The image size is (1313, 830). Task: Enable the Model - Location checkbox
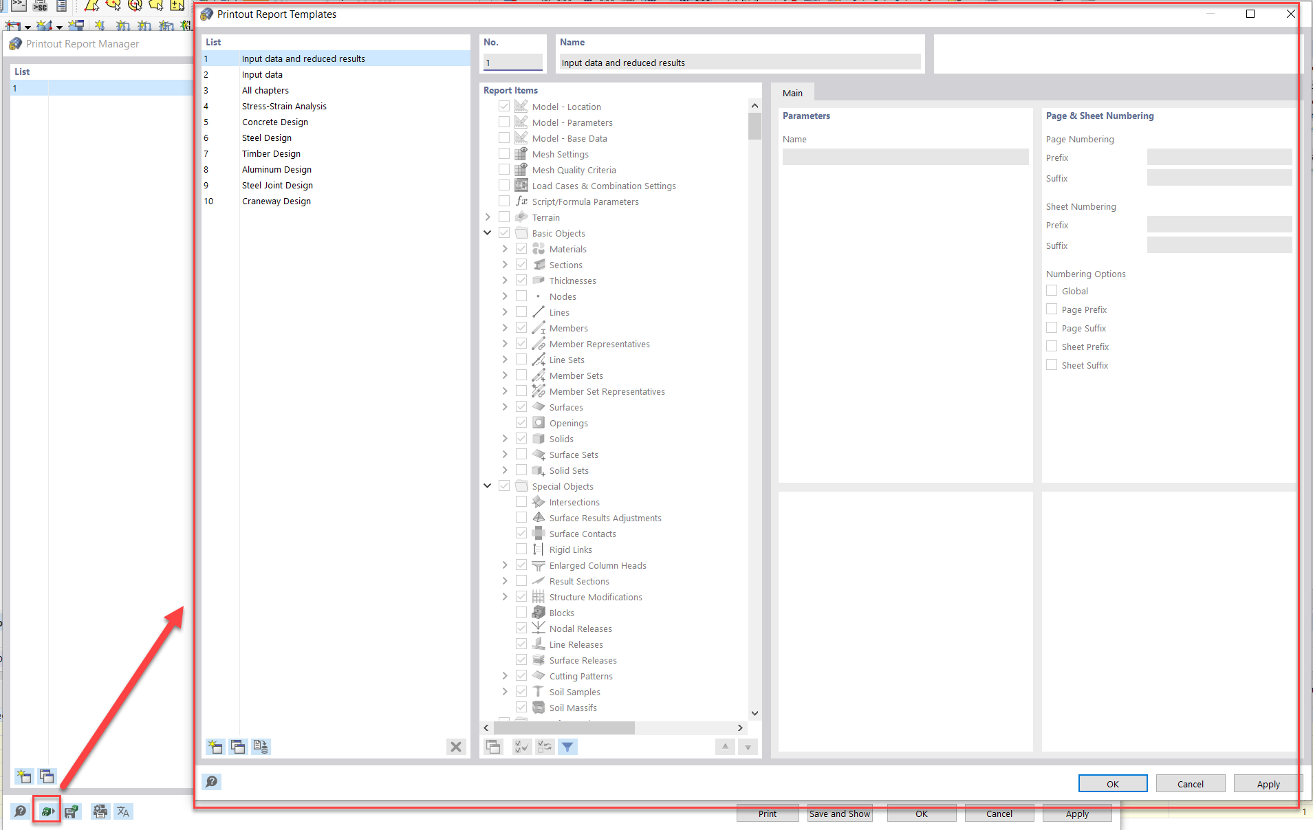pos(504,106)
